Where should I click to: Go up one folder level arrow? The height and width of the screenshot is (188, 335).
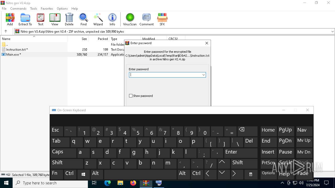click(6, 31)
